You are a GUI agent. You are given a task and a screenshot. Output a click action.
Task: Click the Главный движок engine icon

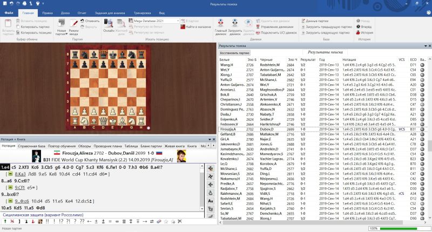click(221, 23)
